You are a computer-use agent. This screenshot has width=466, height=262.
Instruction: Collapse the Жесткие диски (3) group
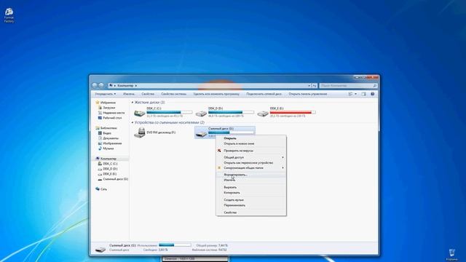coord(133,103)
